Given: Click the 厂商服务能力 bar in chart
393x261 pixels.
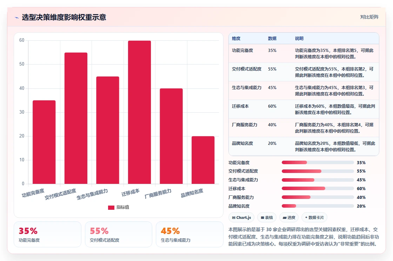Looking at the screenshot, I should pos(171,136).
